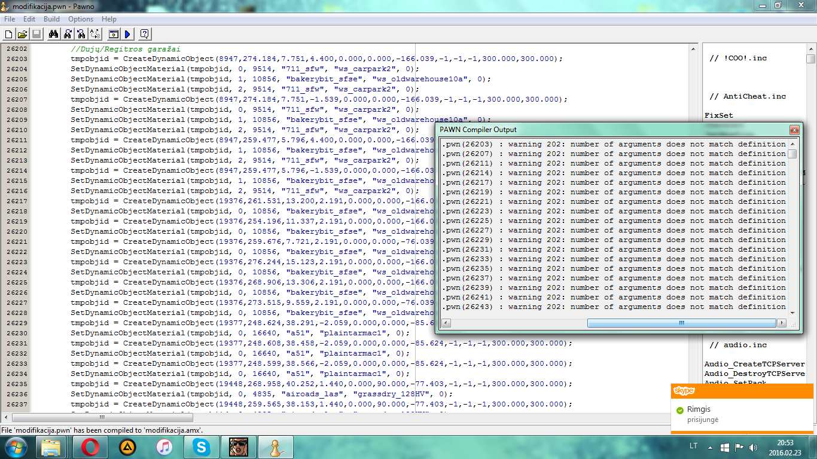Image resolution: width=817 pixels, height=459 pixels.
Task: Open the Replace A-to-B toolbar icon
Action: 95,34
